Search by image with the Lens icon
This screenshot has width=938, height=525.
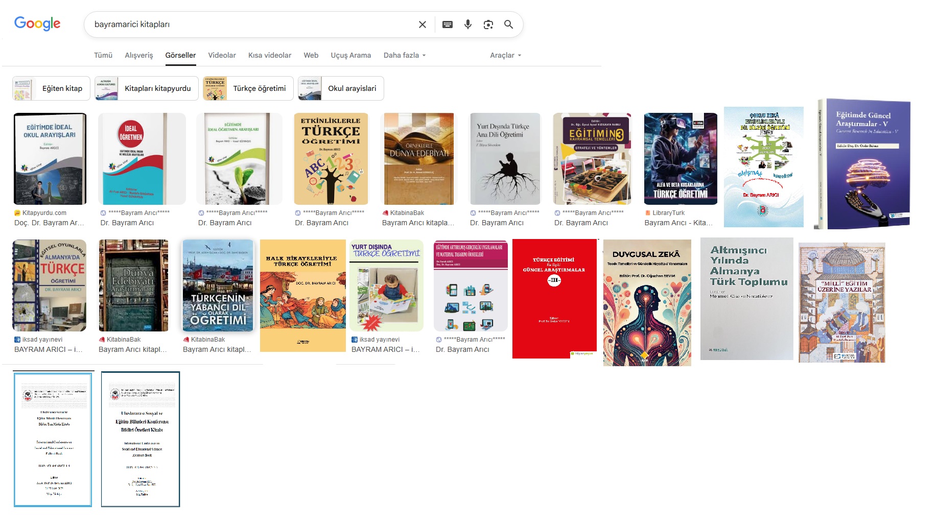point(488,25)
